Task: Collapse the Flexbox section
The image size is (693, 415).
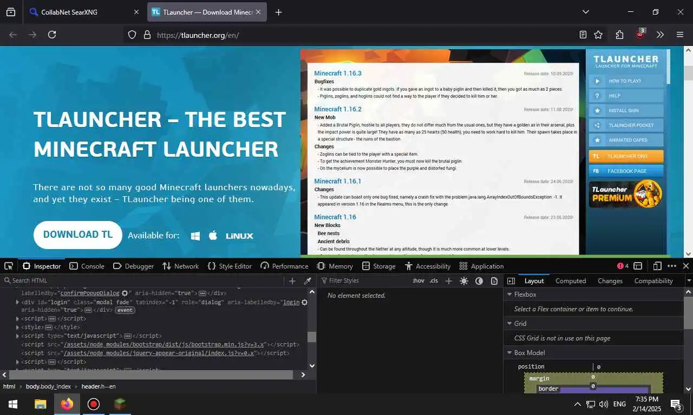Action: point(509,294)
